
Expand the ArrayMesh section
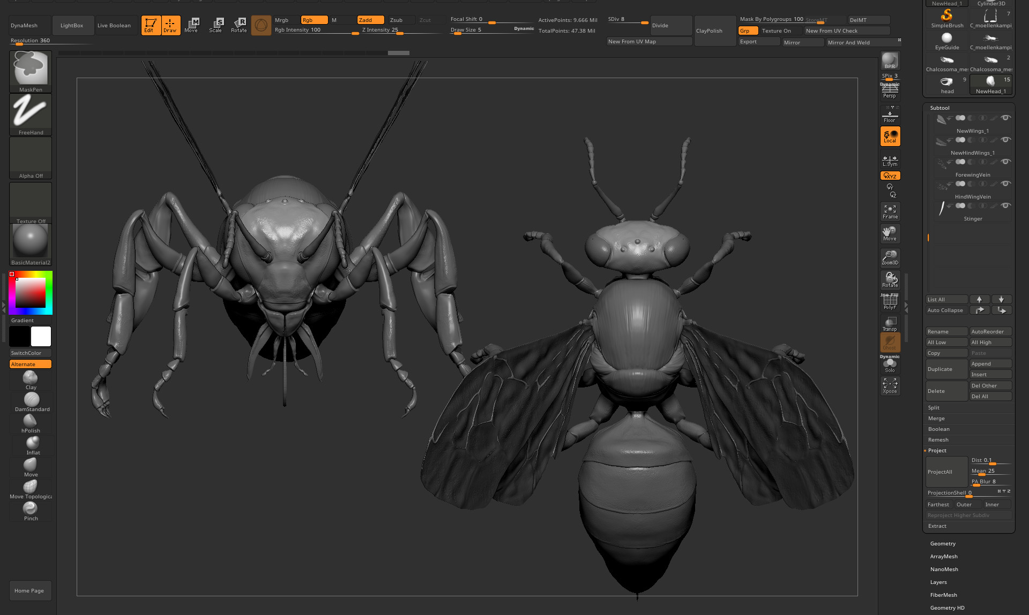(x=944, y=556)
